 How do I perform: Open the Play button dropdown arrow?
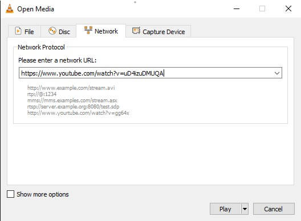click(x=245, y=209)
